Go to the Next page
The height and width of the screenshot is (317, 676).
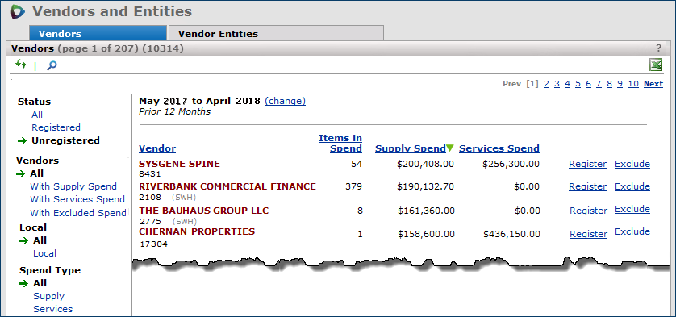(x=653, y=84)
